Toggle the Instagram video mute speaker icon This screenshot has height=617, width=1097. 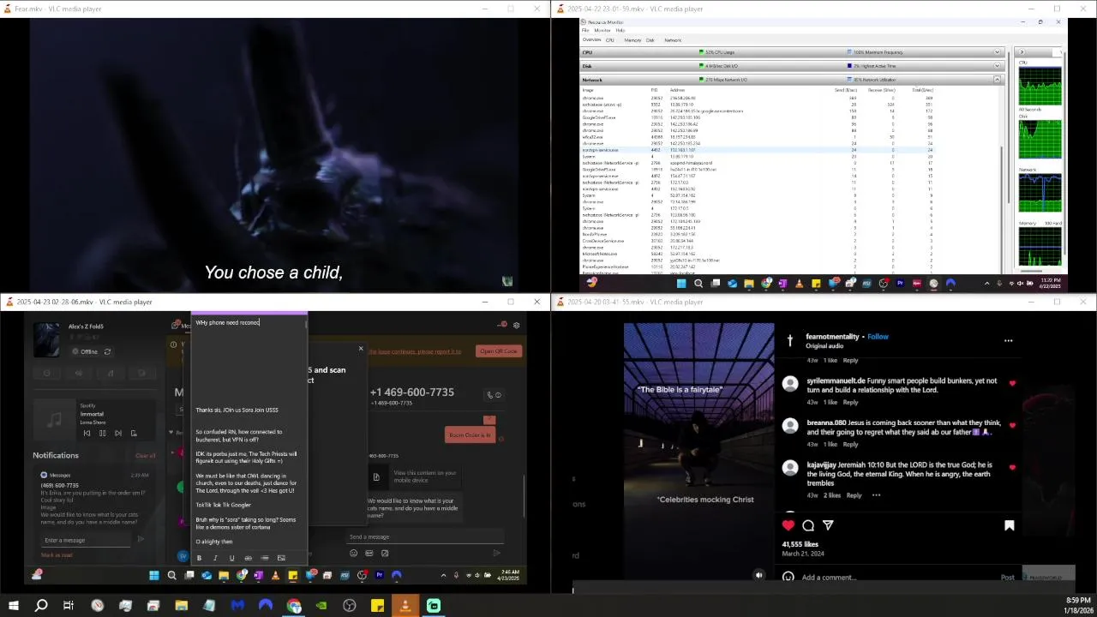click(758, 575)
